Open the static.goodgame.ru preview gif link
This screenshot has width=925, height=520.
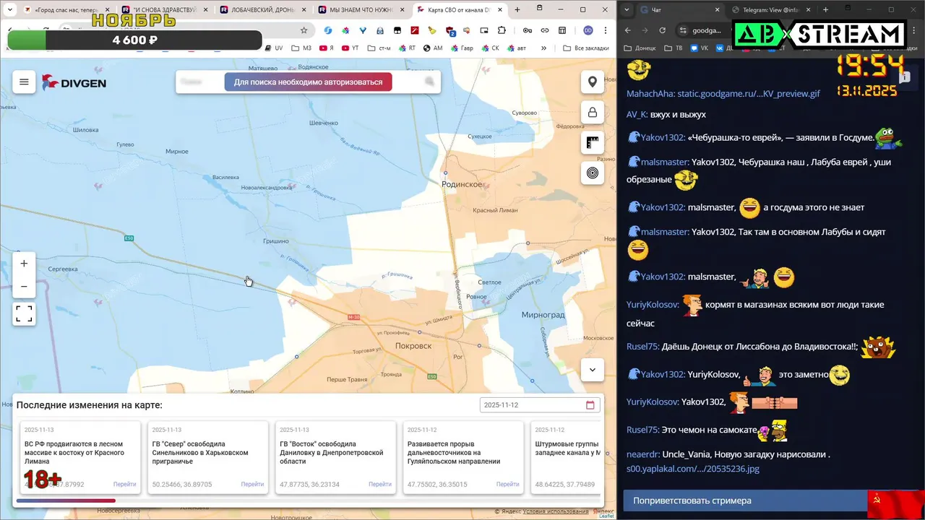(x=749, y=94)
